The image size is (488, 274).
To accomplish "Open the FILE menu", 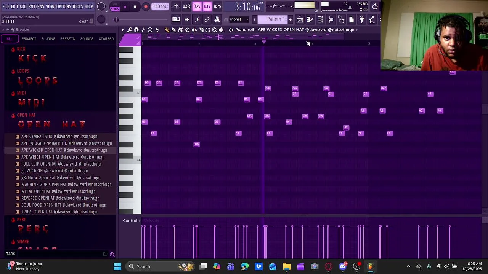I will pyautogui.click(x=6, y=7).
